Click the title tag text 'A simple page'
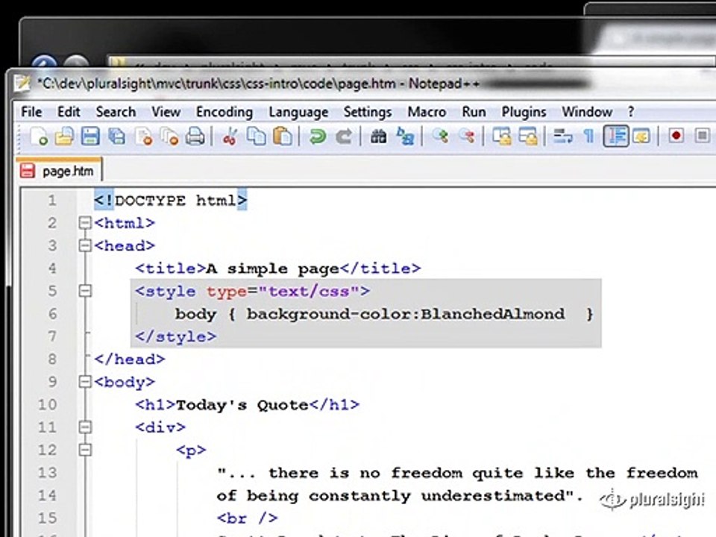 (x=272, y=268)
